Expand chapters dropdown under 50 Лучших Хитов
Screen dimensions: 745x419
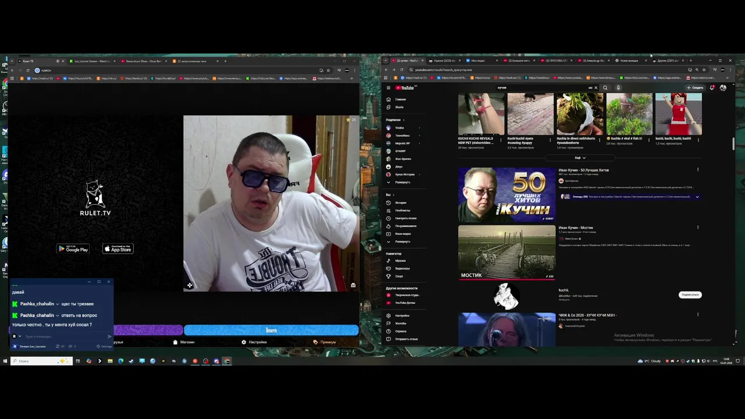(x=697, y=197)
